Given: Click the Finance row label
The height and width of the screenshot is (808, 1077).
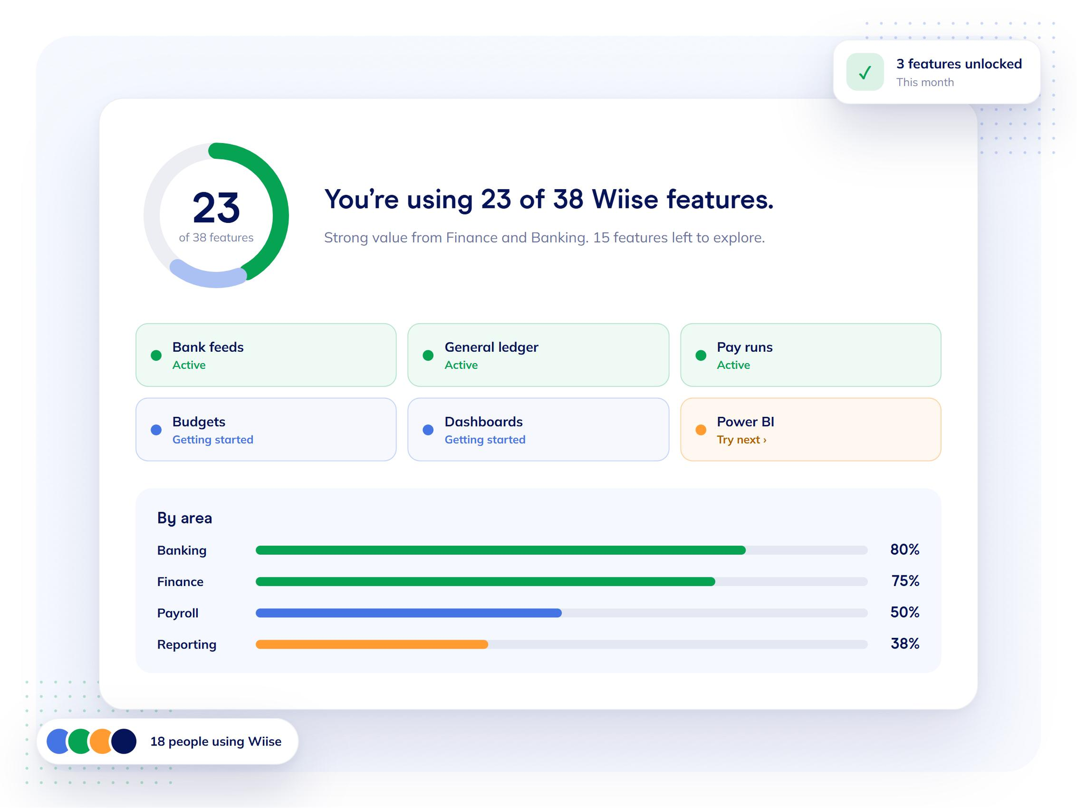Looking at the screenshot, I should 180,581.
